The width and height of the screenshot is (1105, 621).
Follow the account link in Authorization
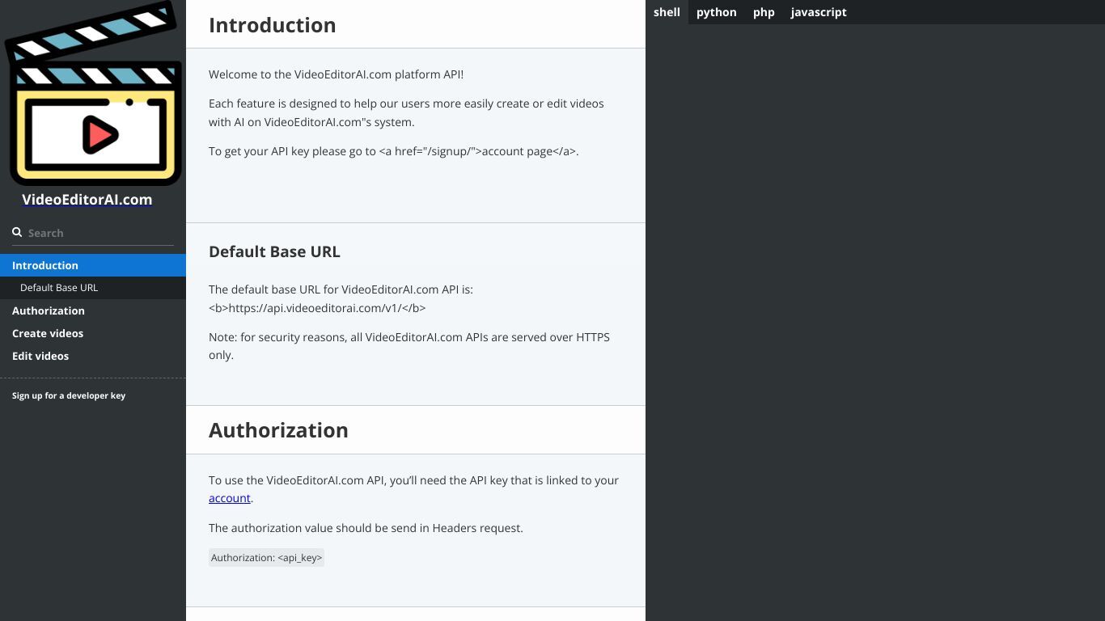pyautogui.click(x=230, y=498)
